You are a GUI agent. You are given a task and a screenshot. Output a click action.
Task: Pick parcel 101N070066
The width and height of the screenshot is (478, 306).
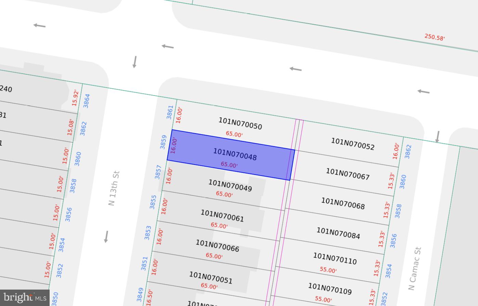pos(217,245)
